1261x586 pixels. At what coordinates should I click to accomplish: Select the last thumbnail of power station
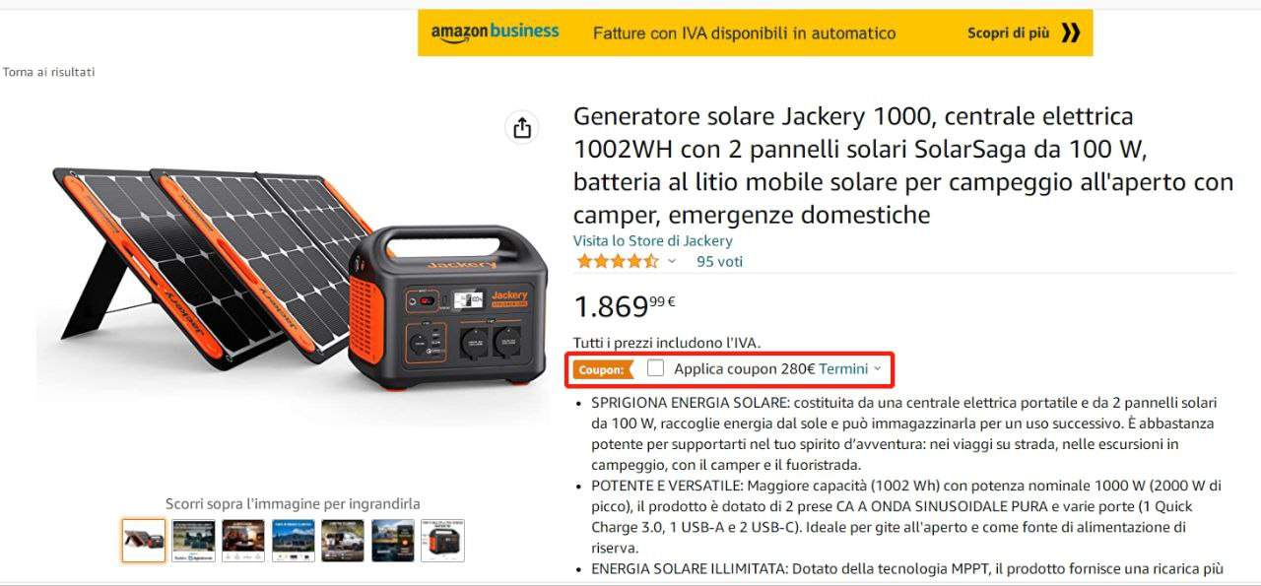(x=442, y=541)
